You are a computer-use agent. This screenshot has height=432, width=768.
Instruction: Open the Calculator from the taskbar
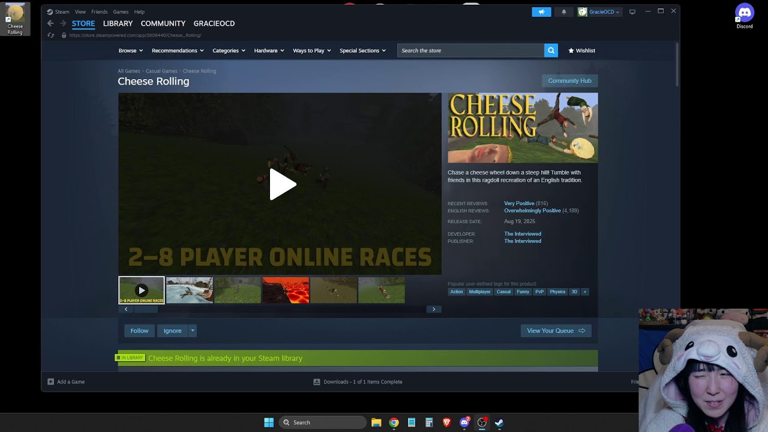(x=429, y=422)
